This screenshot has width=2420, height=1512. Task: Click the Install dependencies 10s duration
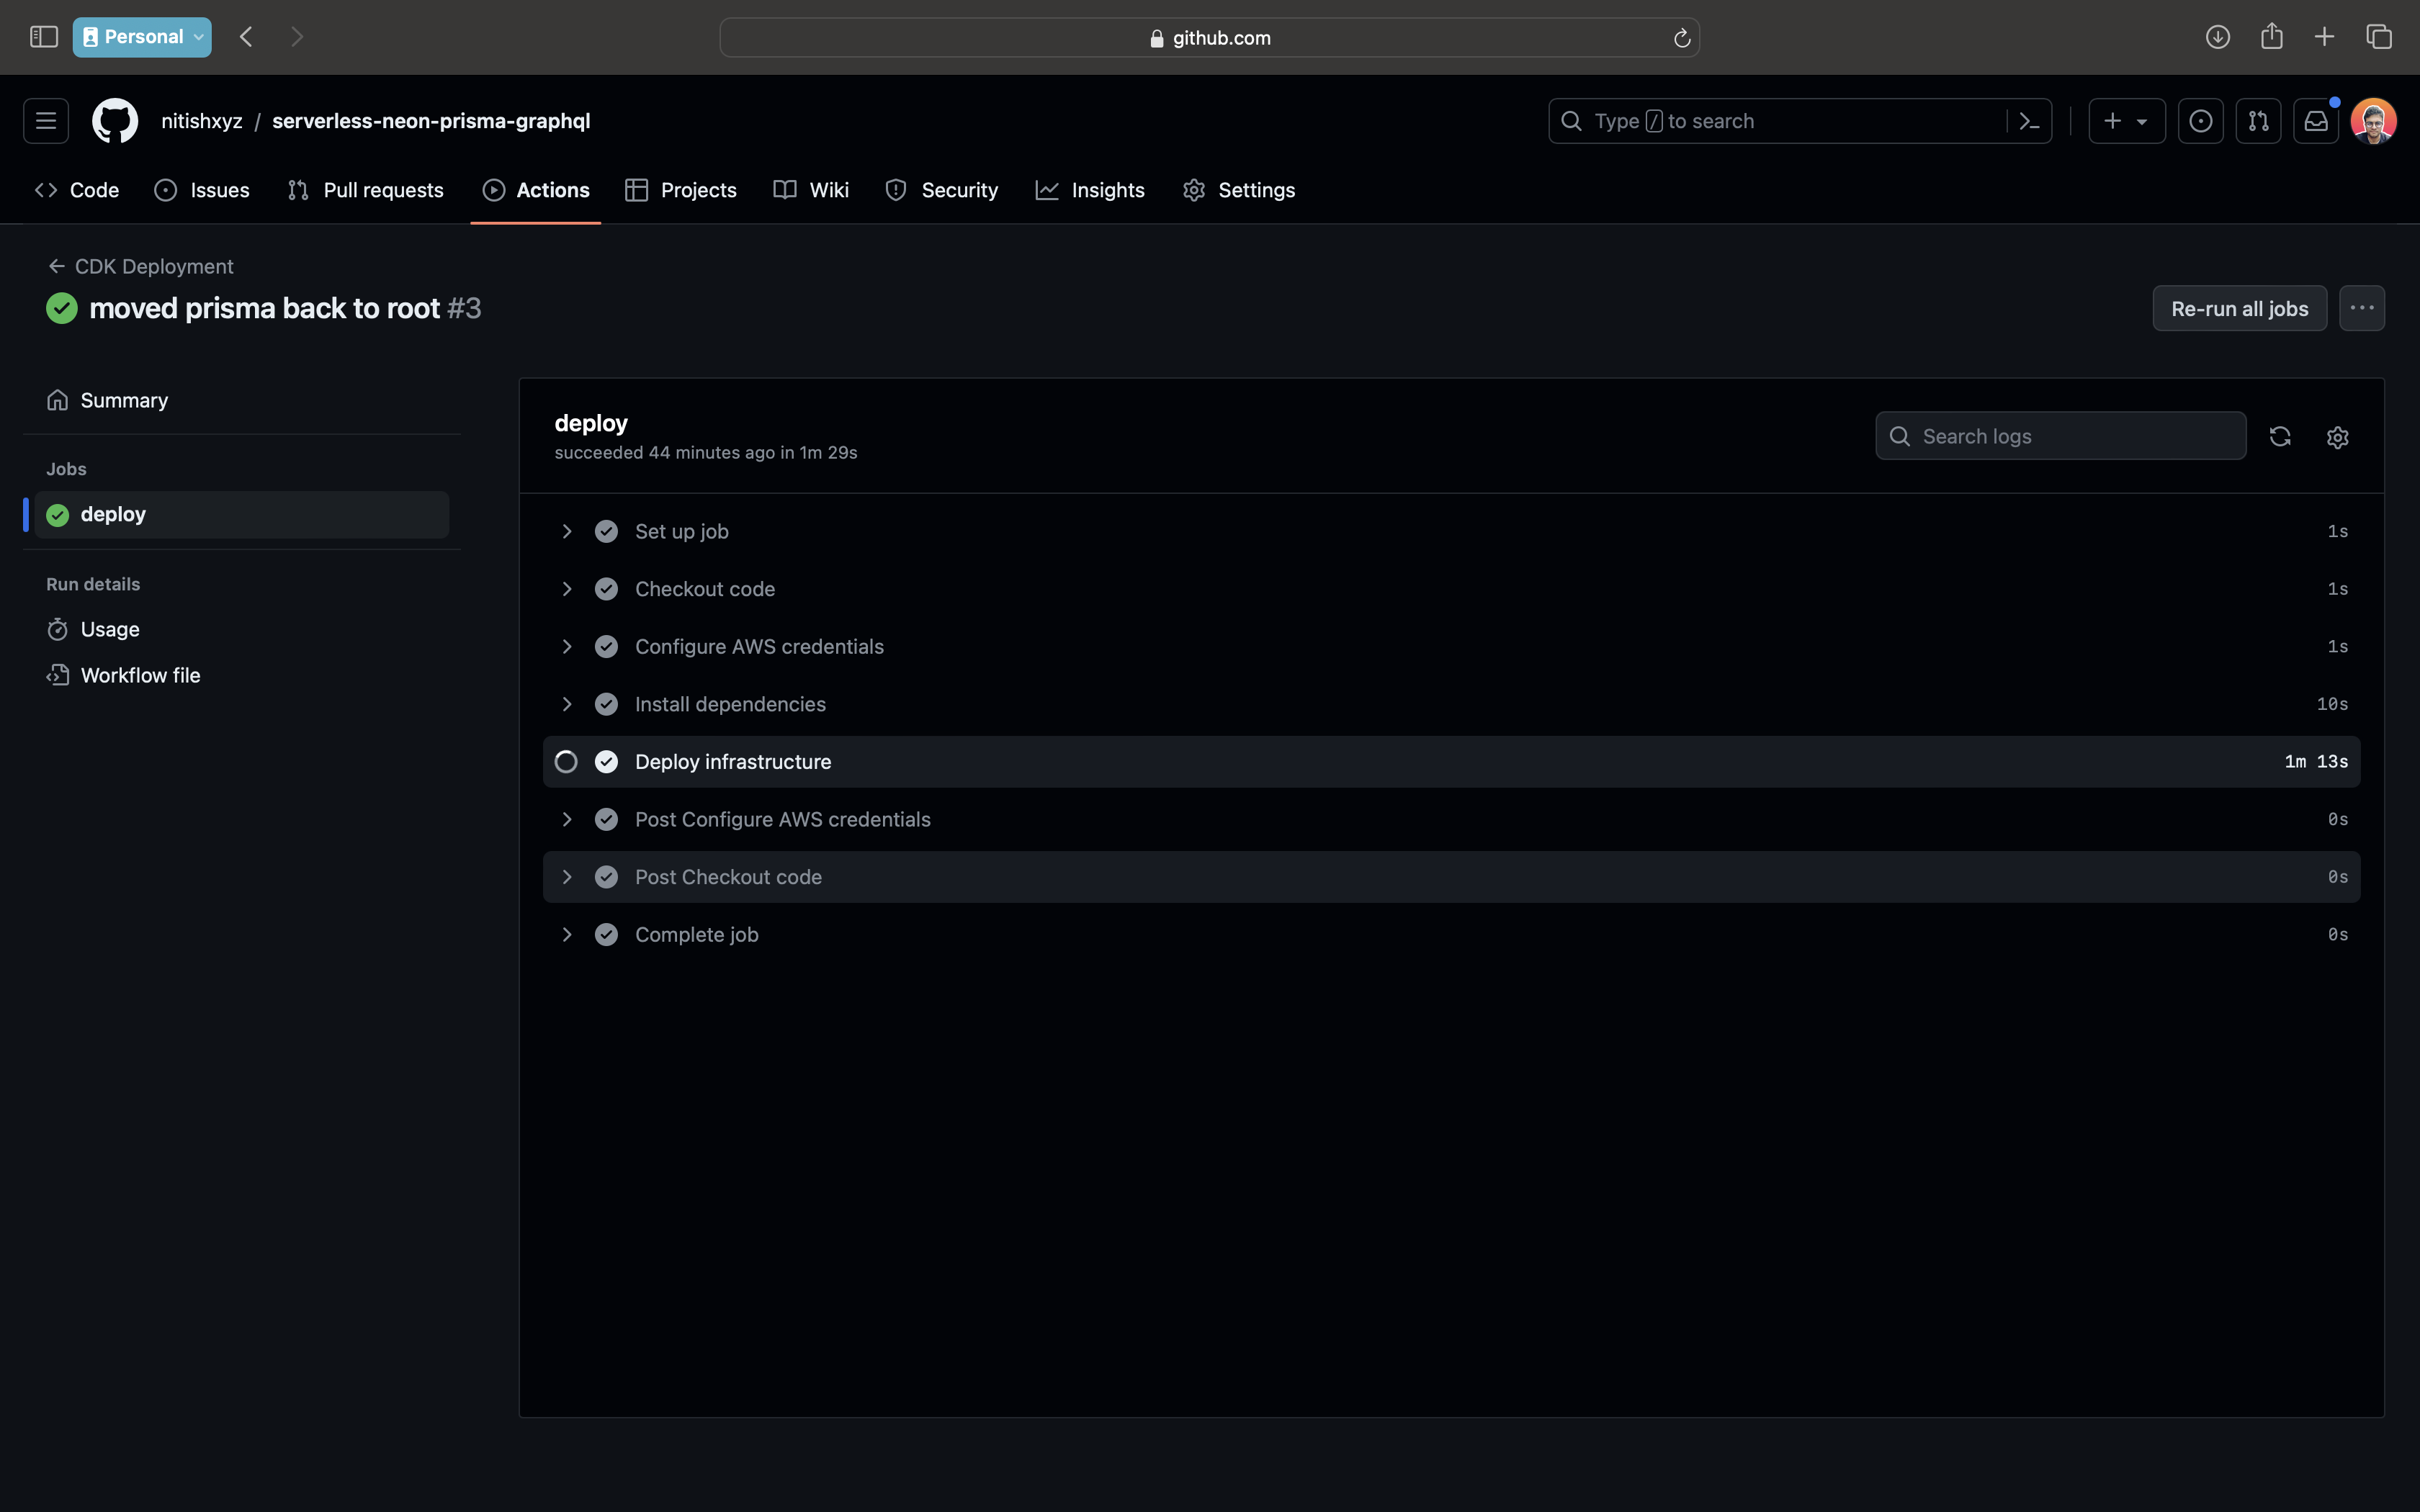[2332, 704]
